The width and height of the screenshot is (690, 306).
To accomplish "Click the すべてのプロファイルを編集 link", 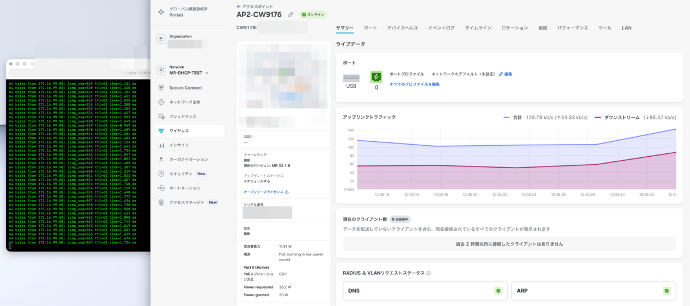I will [x=415, y=84].
